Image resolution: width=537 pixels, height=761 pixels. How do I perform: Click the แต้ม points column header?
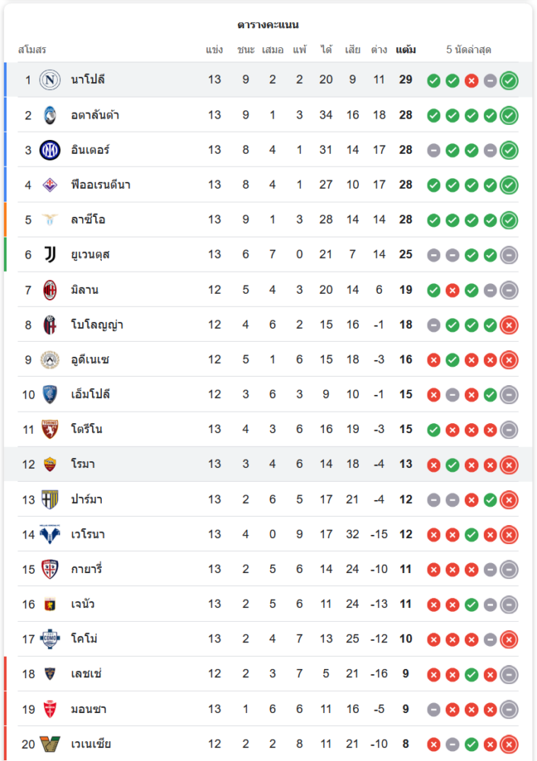405,50
